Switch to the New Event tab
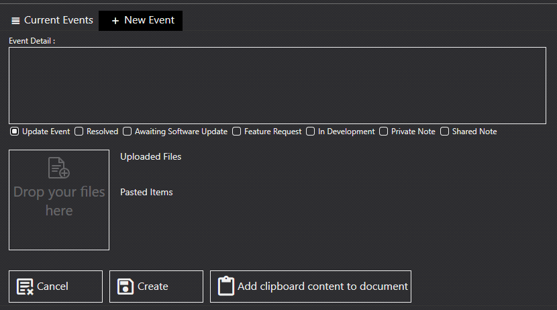557x310 pixels. click(141, 21)
